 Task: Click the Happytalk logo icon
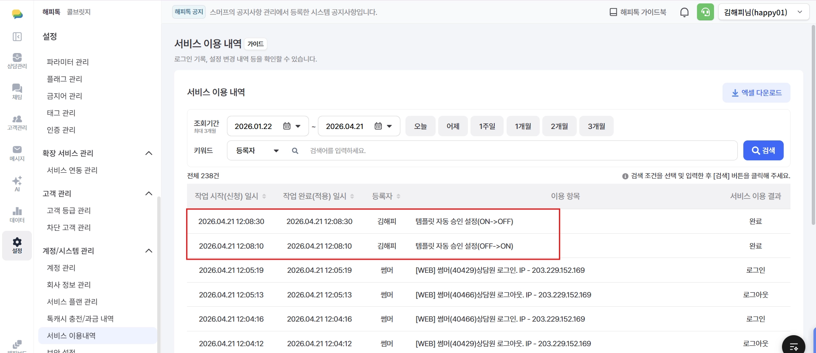[x=17, y=14]
